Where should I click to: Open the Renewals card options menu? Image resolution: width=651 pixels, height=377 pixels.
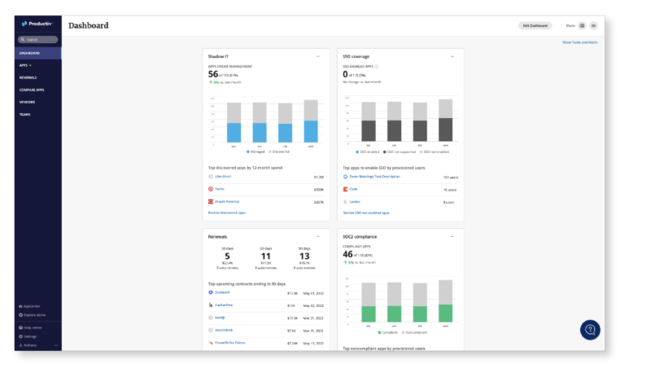[317, 237]
